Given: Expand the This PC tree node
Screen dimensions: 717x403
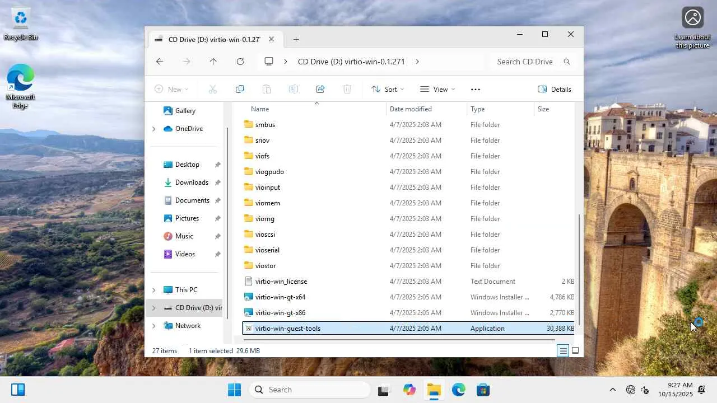Looking at the screenshot, I should (153, 290).
